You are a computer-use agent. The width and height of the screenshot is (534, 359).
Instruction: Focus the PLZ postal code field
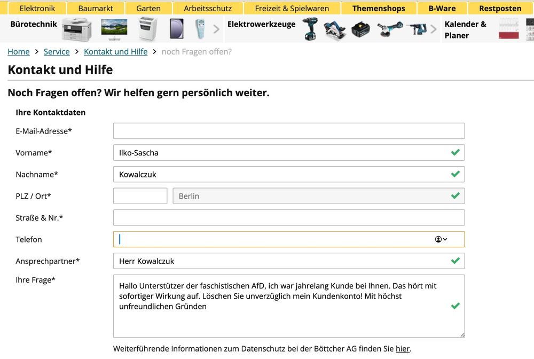coord(140,196)
